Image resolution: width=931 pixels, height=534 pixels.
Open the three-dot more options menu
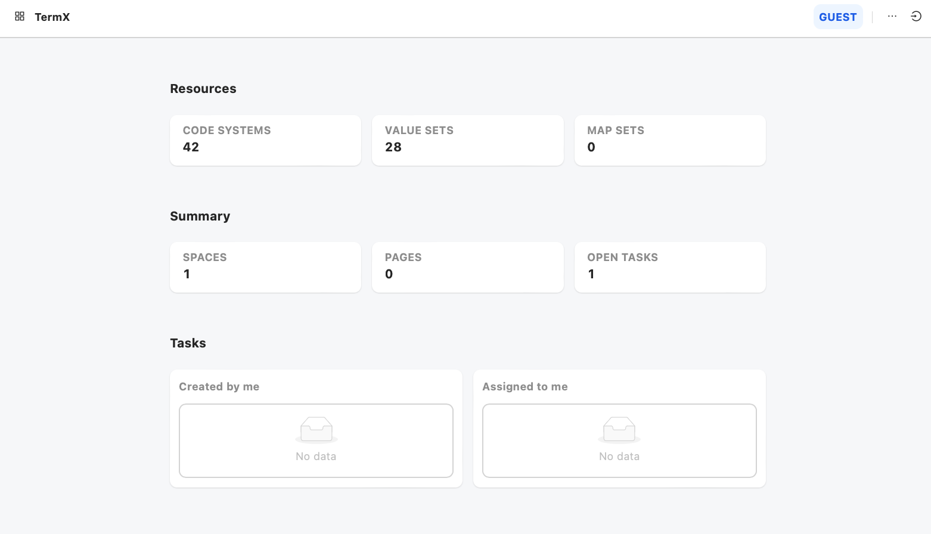(x=892, y=17)
